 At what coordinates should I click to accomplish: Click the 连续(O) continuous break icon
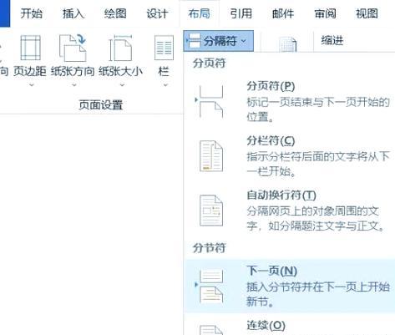pyautogui.click(x=211, y=330)
